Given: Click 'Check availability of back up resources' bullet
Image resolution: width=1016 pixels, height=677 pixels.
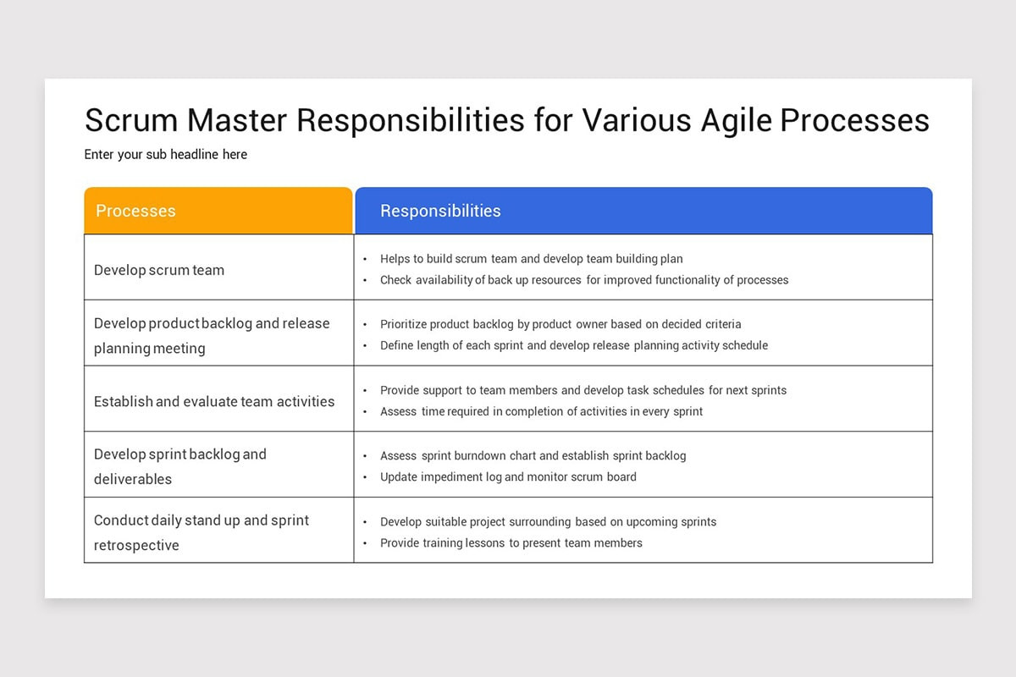Looking at the screenshot, I should coord(584,280).
